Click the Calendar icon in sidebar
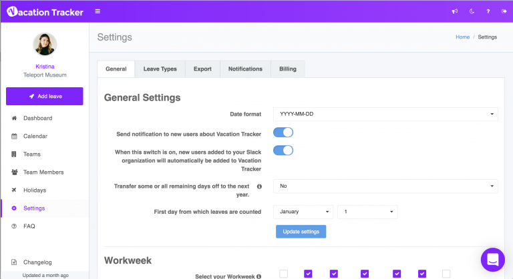Screen dimensions: 513x279 click(14, 136)
